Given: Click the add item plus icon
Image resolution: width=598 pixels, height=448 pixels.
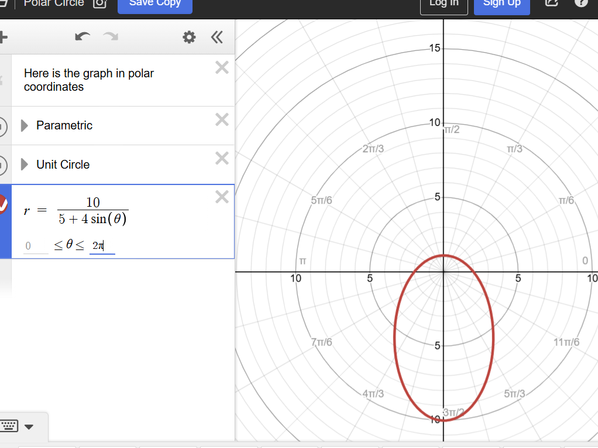Looking at the screenshot, I should click(x=4, y=37).
